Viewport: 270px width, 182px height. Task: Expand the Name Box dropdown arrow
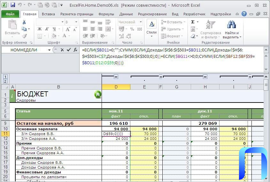(x=49, y=50)
